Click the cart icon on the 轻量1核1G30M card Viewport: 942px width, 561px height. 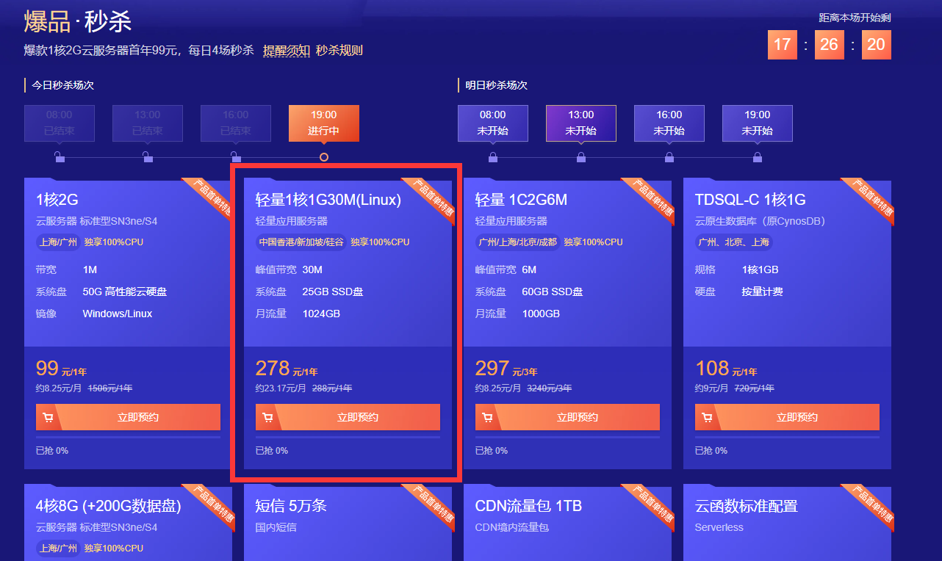click(x=267, y=417)
